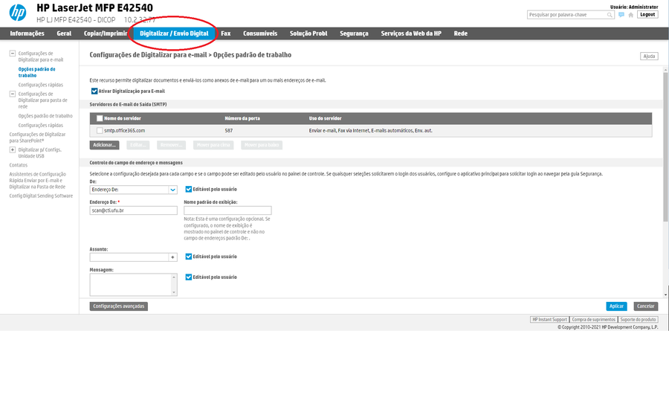Click the Nome padrão de exibição field
This screenshot has height=409, width=669.
coord(227,210)
